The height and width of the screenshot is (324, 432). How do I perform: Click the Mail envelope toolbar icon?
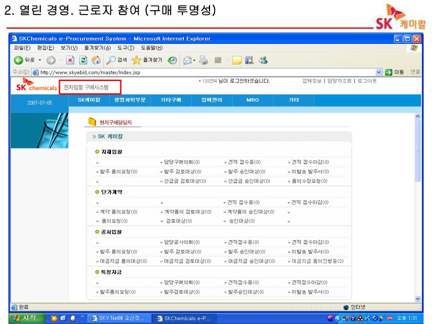tap(187, 60)
